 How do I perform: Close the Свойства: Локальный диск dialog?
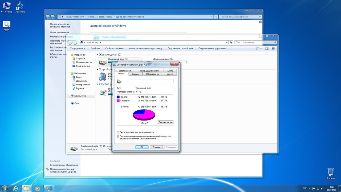pos(174,64)
